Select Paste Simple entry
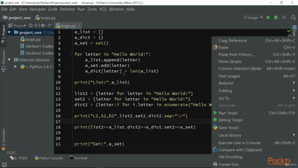Screen dimensions: 298x168 (x=254, y=62)
